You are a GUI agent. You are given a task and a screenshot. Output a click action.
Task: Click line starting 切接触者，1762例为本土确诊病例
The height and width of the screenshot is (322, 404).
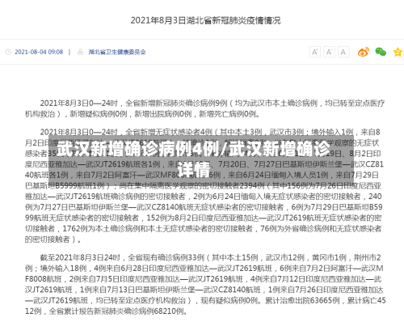pos(204,229)
